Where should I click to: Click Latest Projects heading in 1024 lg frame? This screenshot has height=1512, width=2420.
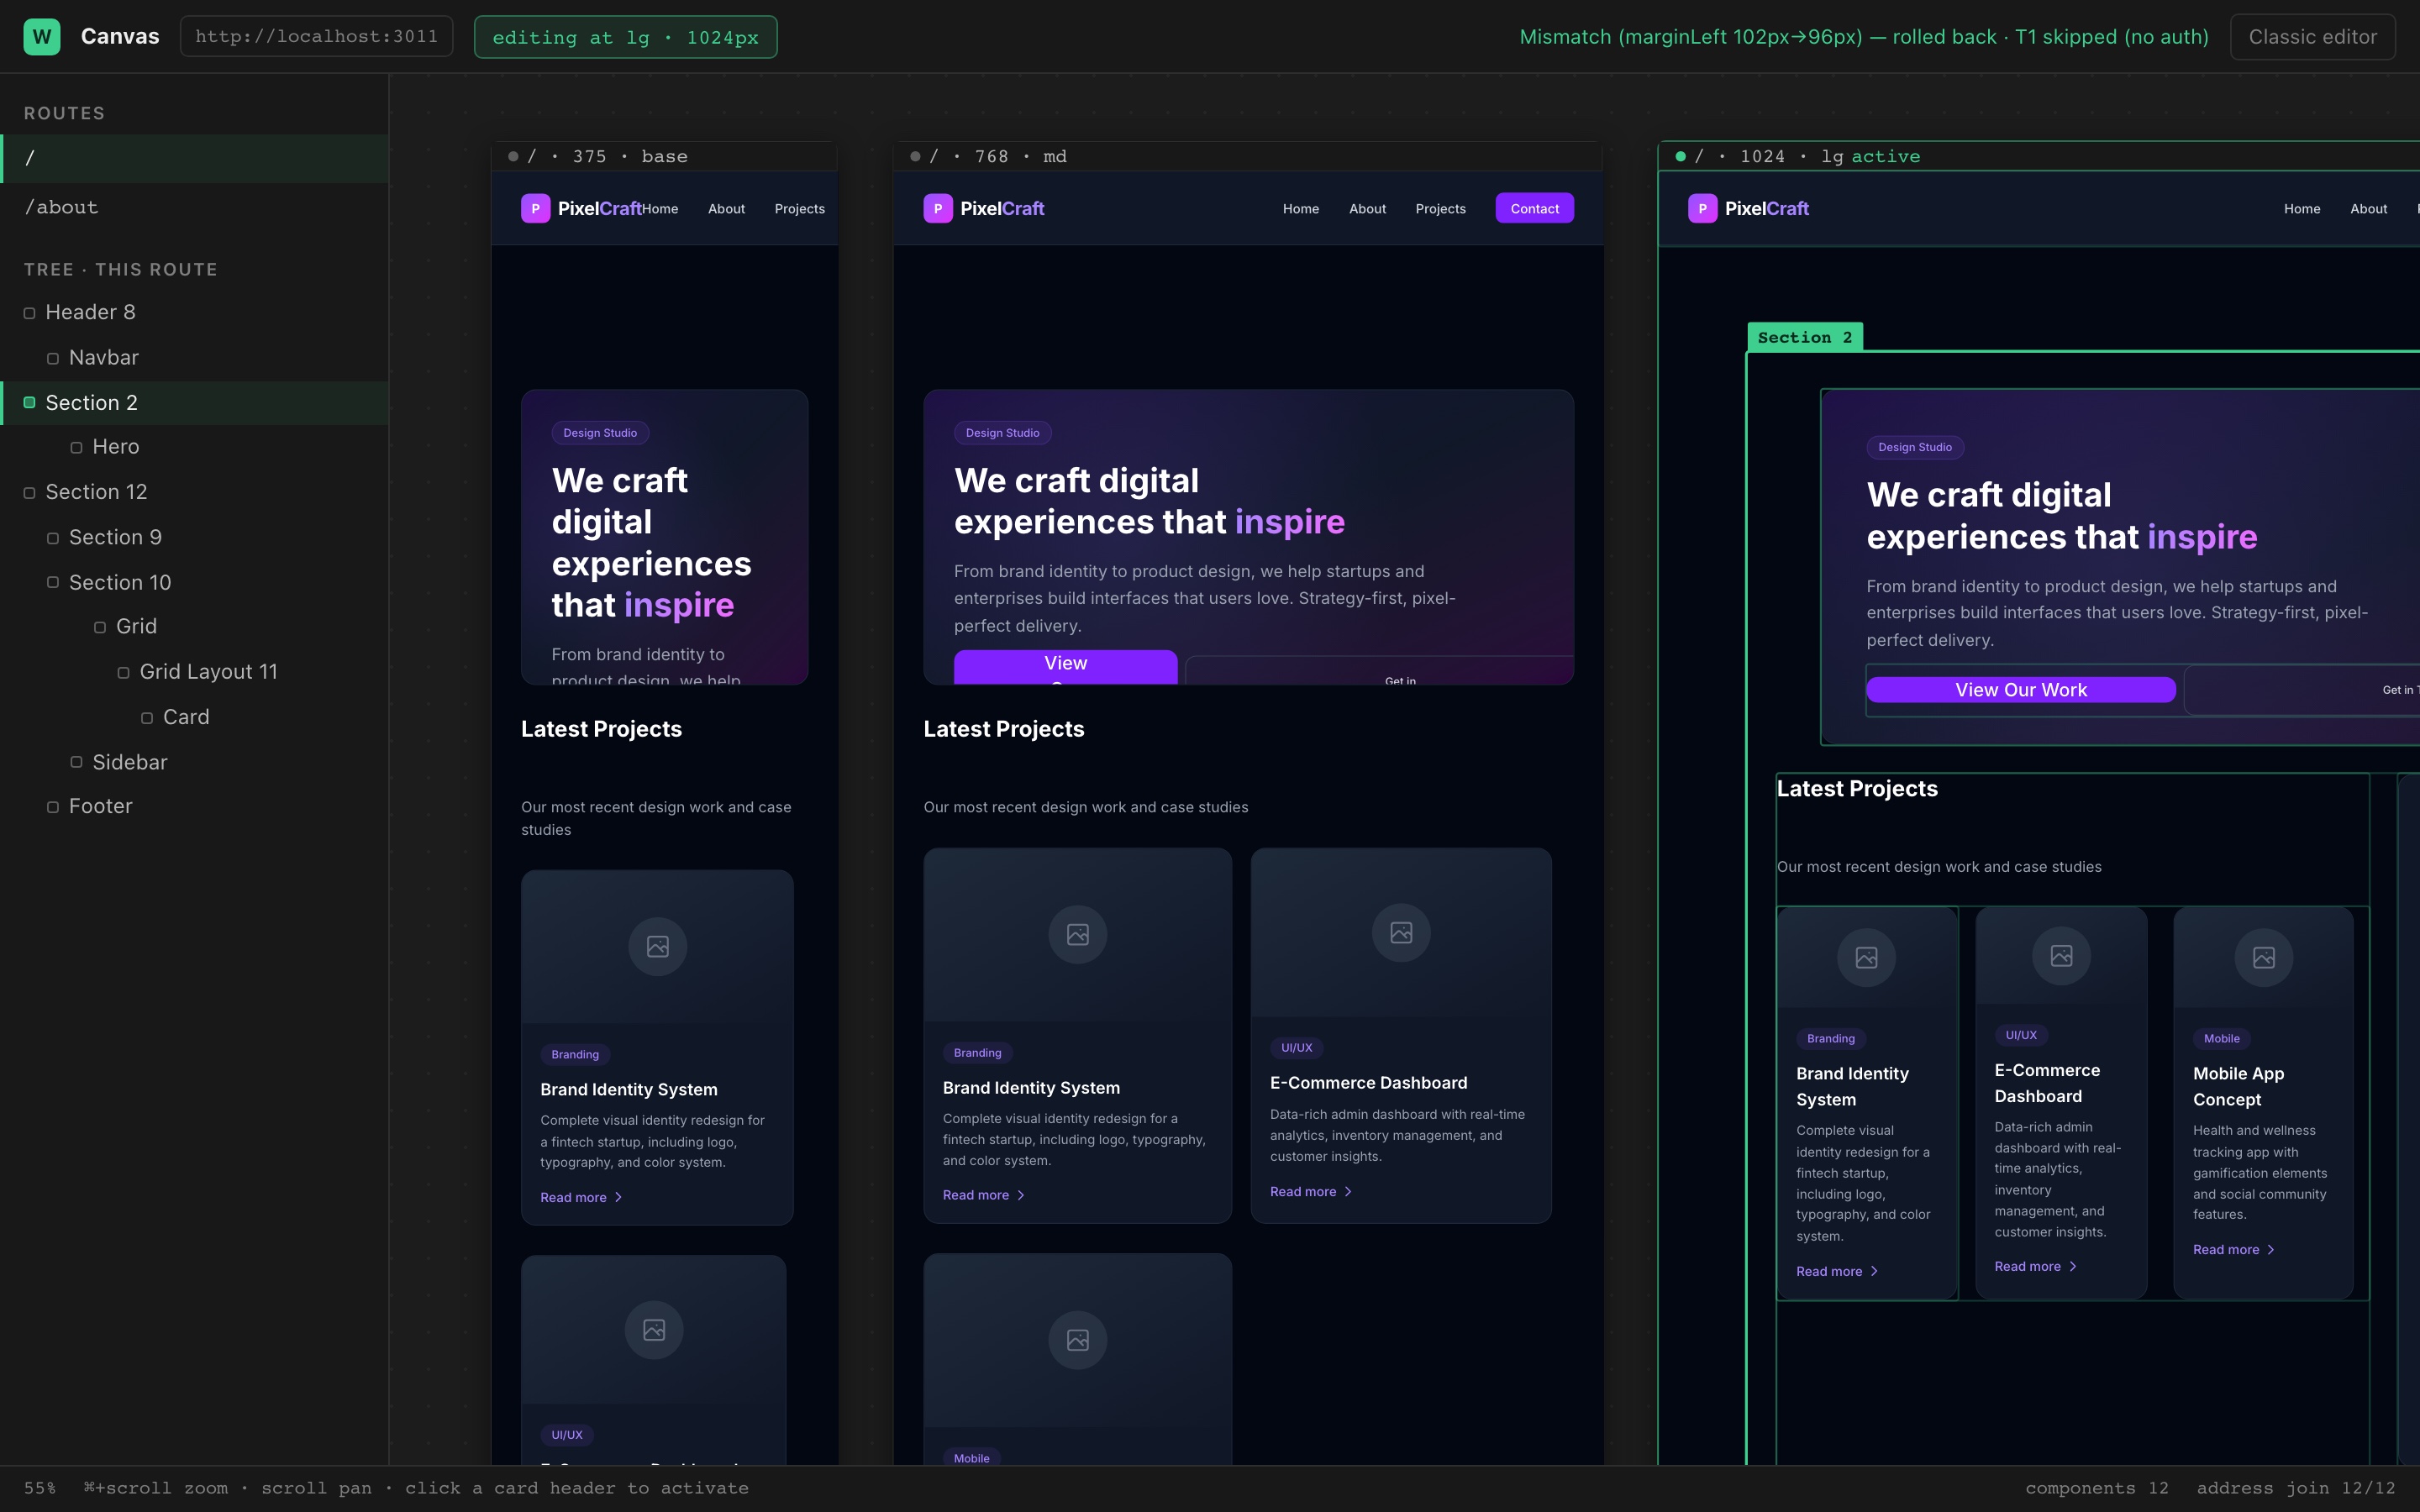click(x=1857, y=789)
